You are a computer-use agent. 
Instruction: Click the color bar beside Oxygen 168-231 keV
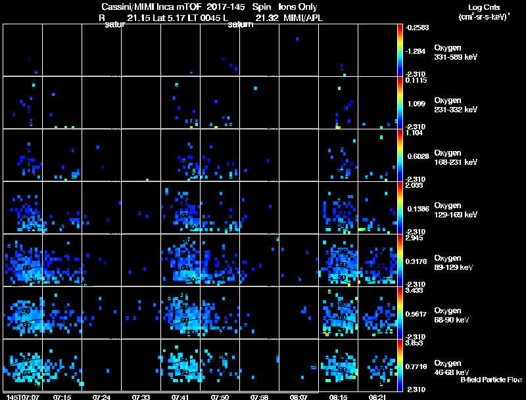pyautogui.click(x=400, y=155)
